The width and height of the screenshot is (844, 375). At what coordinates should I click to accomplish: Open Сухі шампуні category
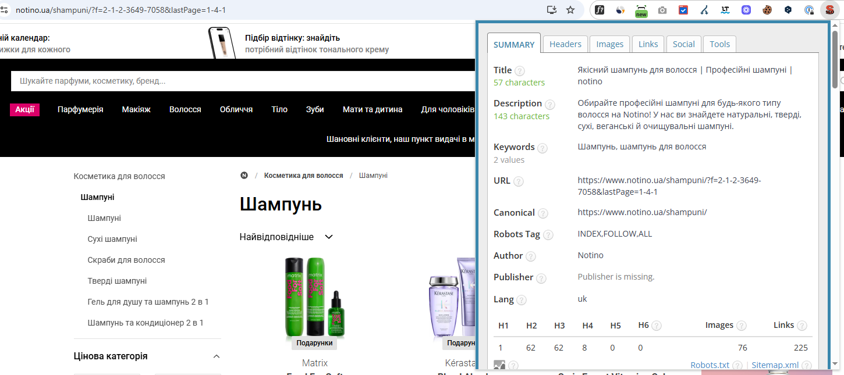pos(112,239)
